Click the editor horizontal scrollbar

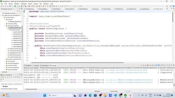(77, 63)
